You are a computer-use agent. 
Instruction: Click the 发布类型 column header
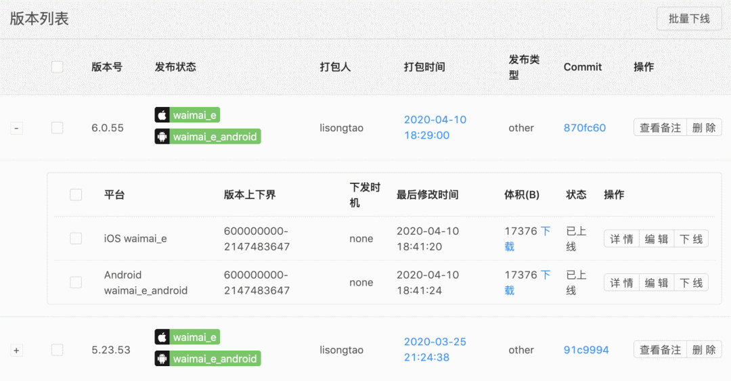pyautogui.click(x=524, y=67)
